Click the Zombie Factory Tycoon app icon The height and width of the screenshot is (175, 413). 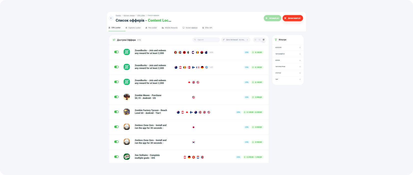coord(127,112)
